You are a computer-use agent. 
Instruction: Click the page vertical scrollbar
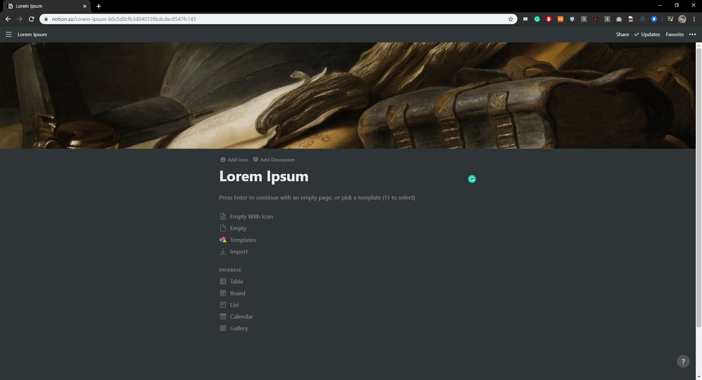[x=699, y=187]
